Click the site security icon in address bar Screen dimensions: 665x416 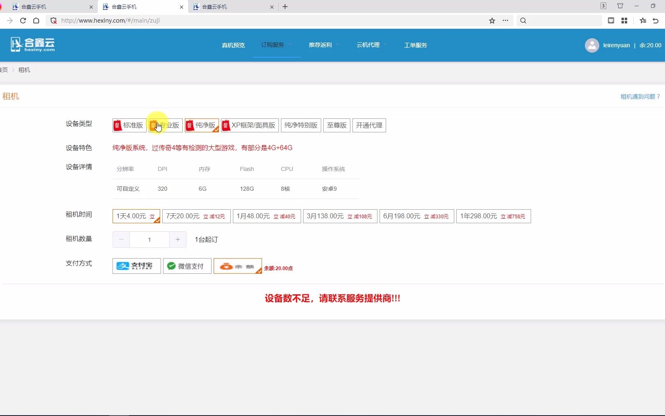tap(53, 21)
